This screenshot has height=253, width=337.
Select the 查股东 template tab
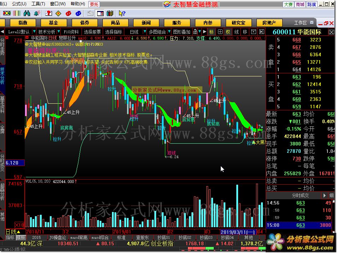coord(142,237)
